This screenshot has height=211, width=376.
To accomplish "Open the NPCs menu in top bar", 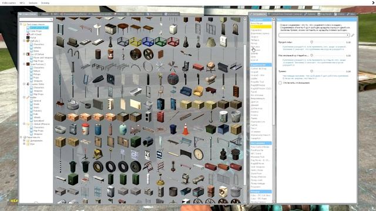I will (x=22, y=3).
